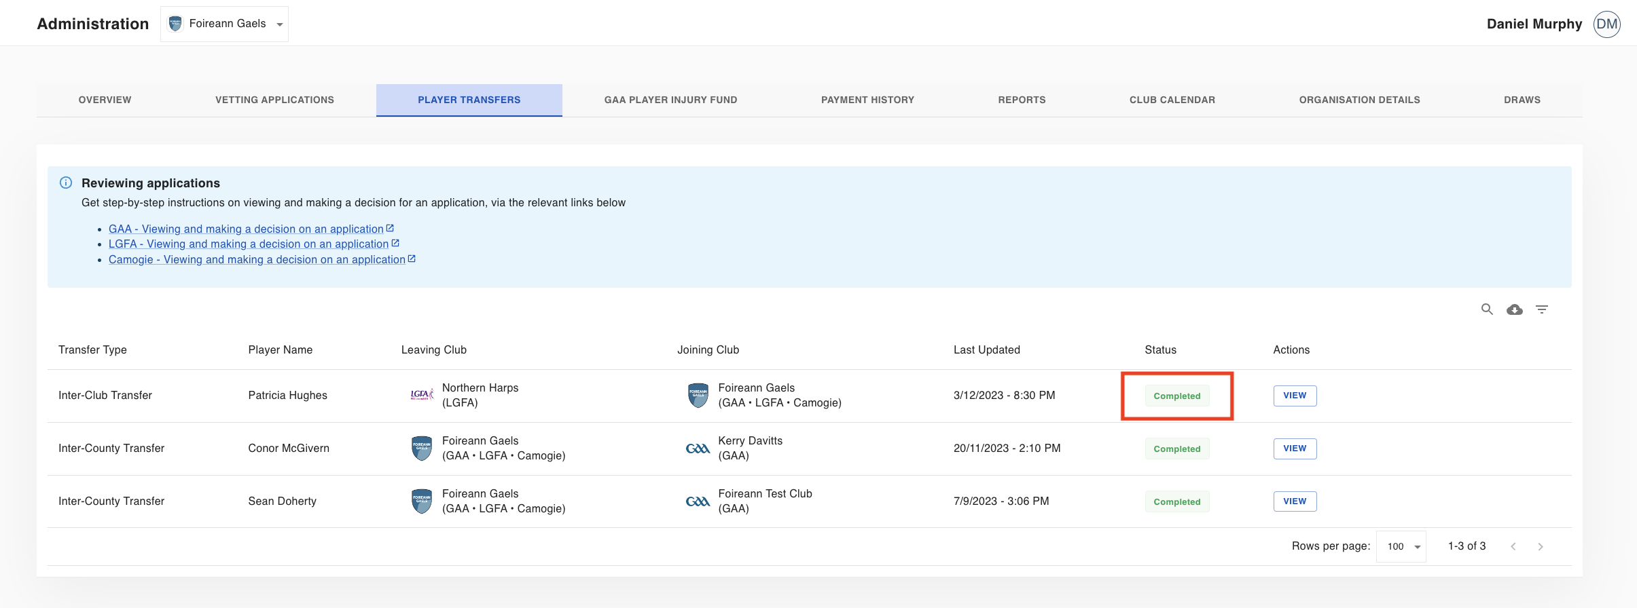Click Inter-County Transfer in Sean Doherty row
Image resolution: width=1637 pixels, height=608 pixels.
click(111, 501)
